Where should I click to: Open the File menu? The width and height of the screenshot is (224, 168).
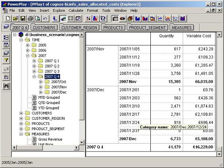tap(12, 10)
